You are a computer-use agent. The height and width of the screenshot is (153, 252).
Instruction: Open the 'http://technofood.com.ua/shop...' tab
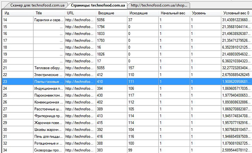pyautogui.click(x=159, y=5)
